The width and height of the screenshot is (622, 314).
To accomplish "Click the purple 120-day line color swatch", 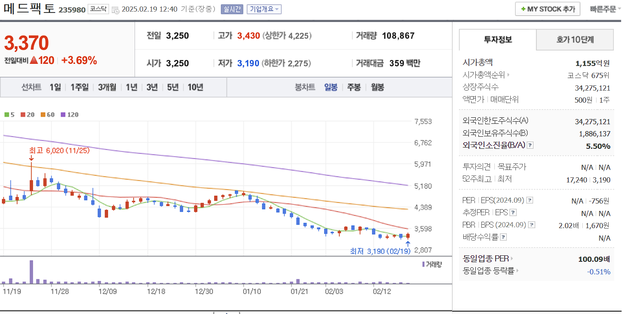I will [63, 115].
